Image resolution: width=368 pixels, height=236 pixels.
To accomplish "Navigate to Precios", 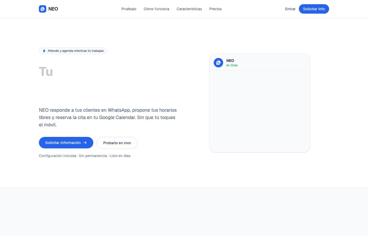I will coord(216,9).
